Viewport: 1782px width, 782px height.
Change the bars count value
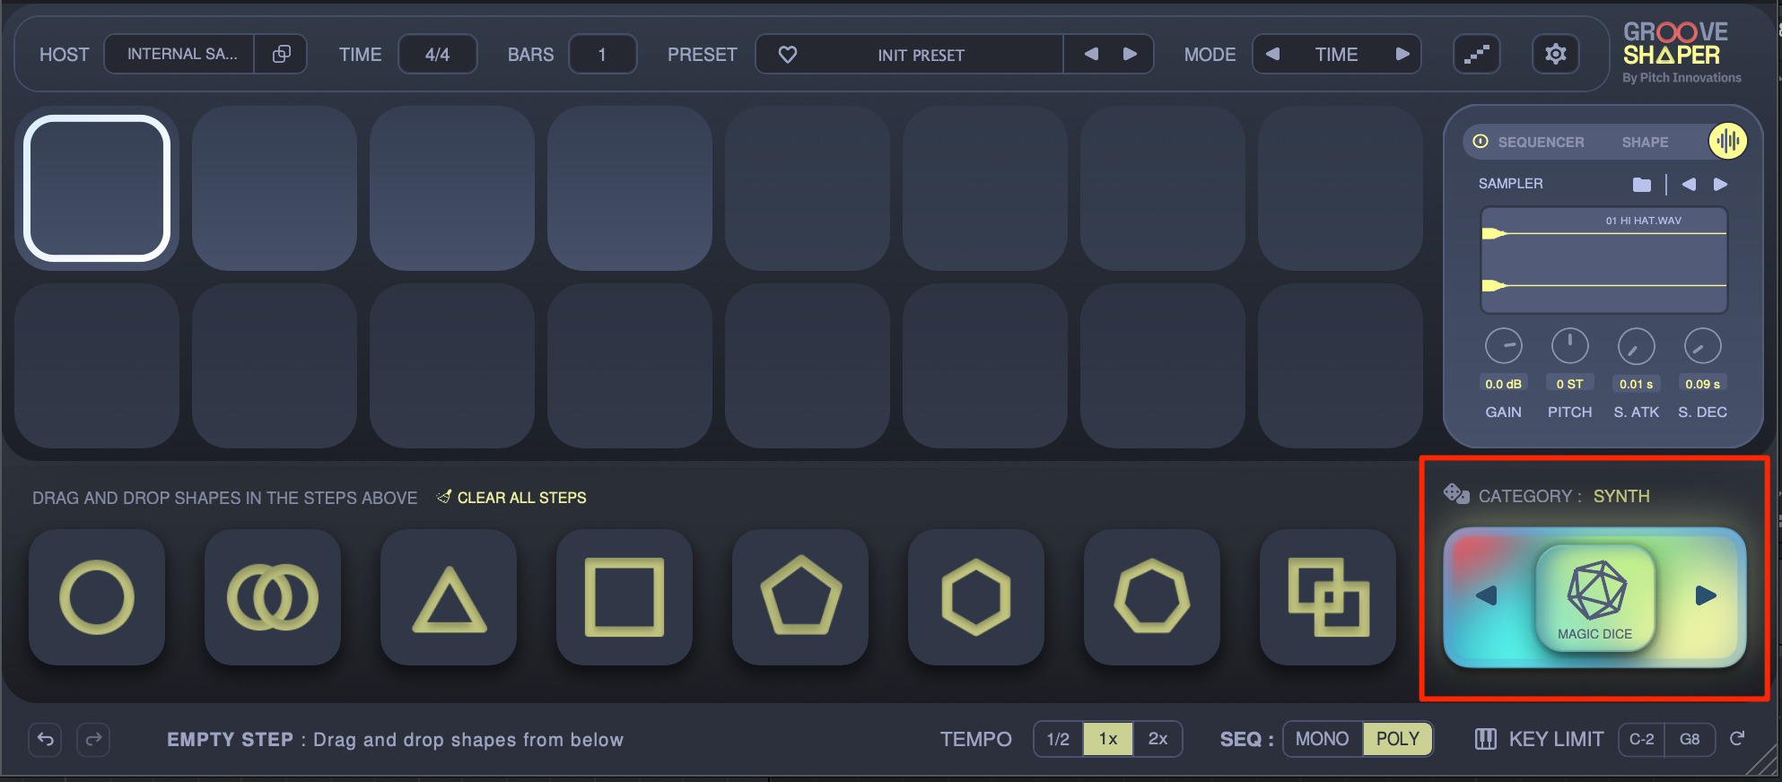602,54
